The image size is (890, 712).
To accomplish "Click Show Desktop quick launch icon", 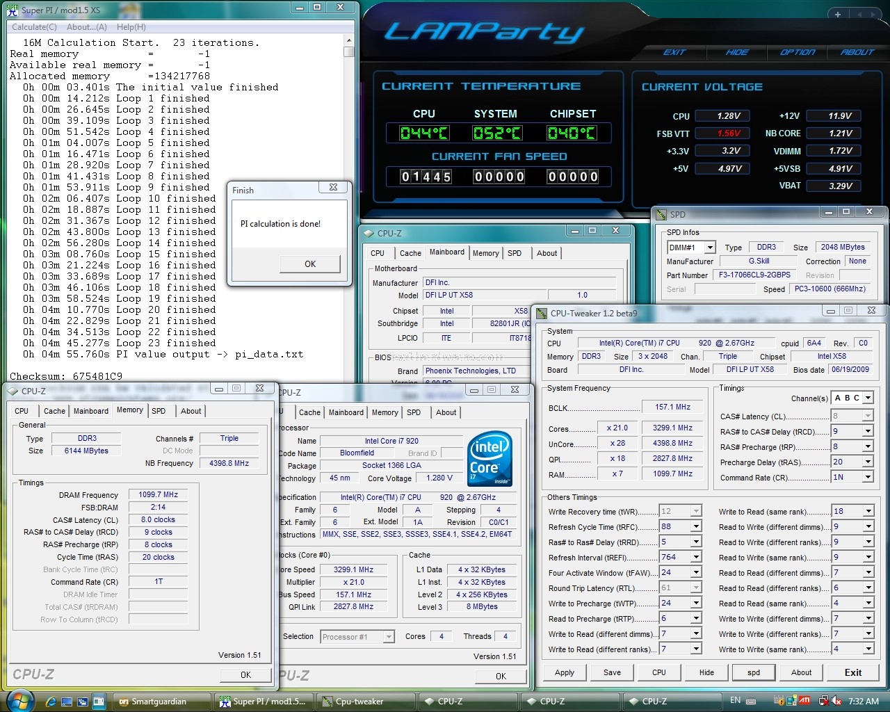I will pyautogui.click(x=68, y=702).
